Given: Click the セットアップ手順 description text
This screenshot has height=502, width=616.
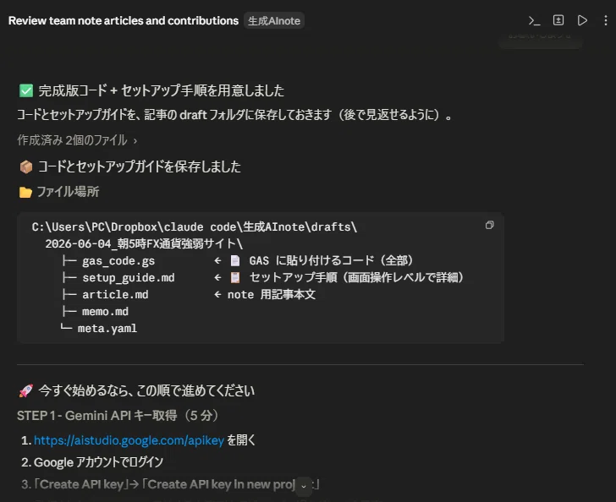Looking at the screenshot, I should (357, 277).
